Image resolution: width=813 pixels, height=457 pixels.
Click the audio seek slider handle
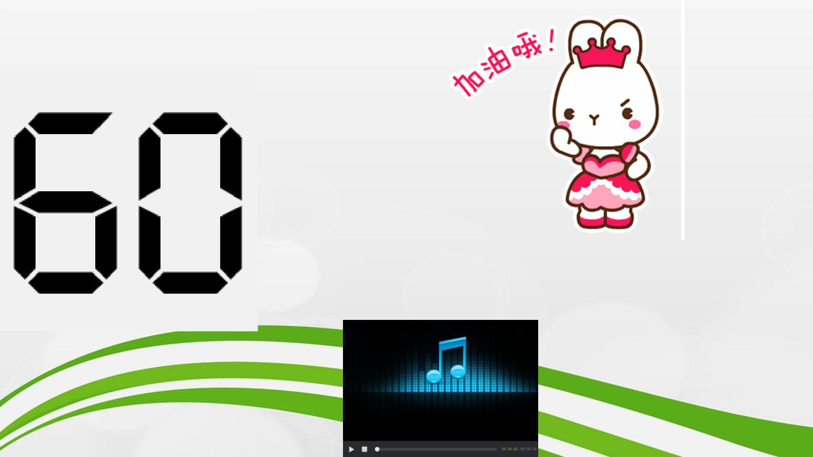pos(377,449)
